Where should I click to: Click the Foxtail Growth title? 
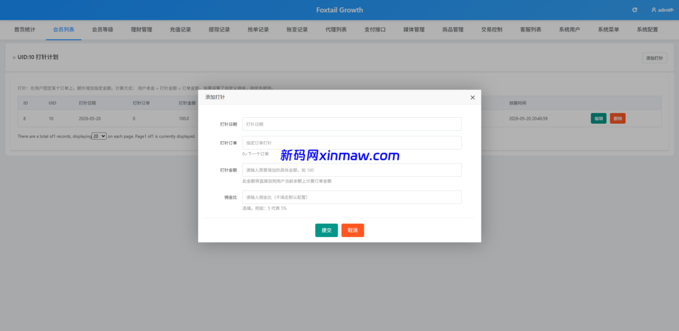(339, 10)
